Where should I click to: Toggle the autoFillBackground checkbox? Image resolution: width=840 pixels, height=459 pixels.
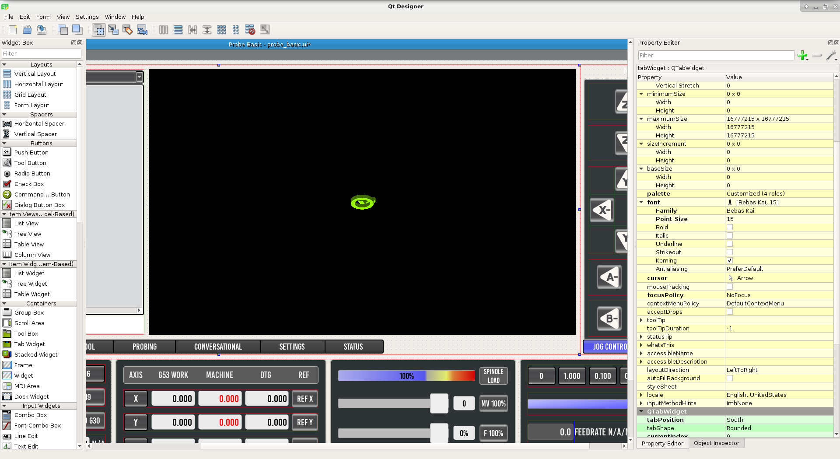click(x=730, y=378)
